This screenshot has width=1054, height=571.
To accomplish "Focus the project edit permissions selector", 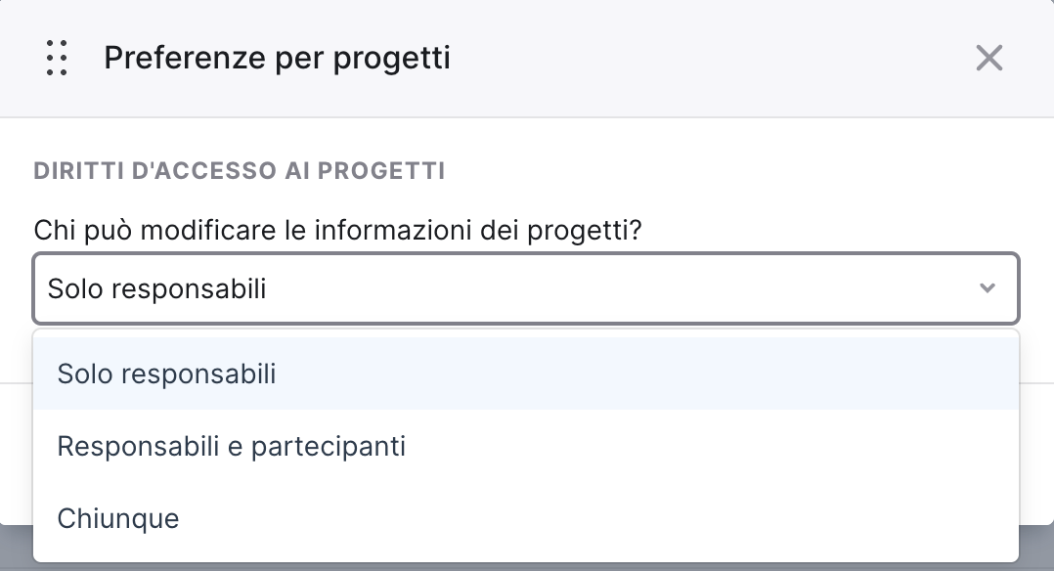I will [526, 288].
